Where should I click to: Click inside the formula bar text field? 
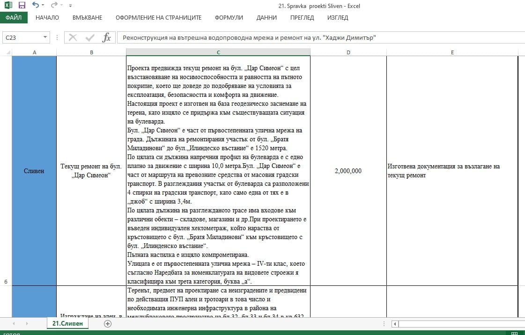click(x=318, y=37)
